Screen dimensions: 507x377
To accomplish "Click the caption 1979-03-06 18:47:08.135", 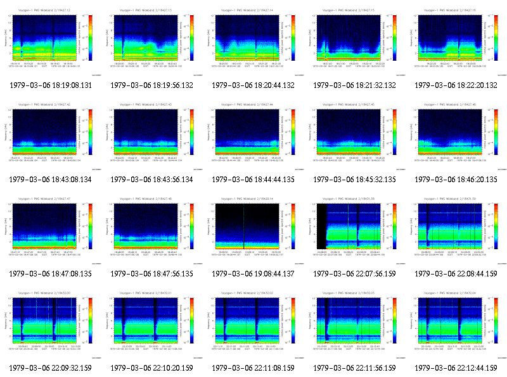I will click(51, 274).
